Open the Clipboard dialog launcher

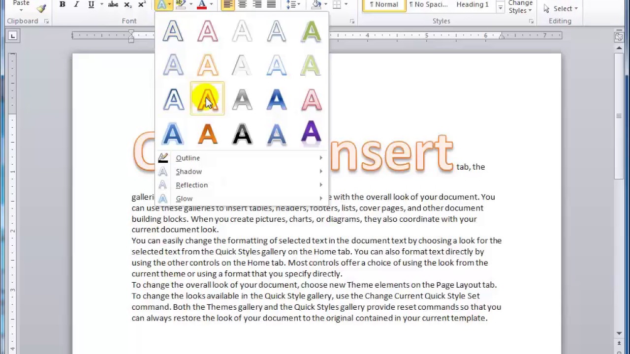47,21
